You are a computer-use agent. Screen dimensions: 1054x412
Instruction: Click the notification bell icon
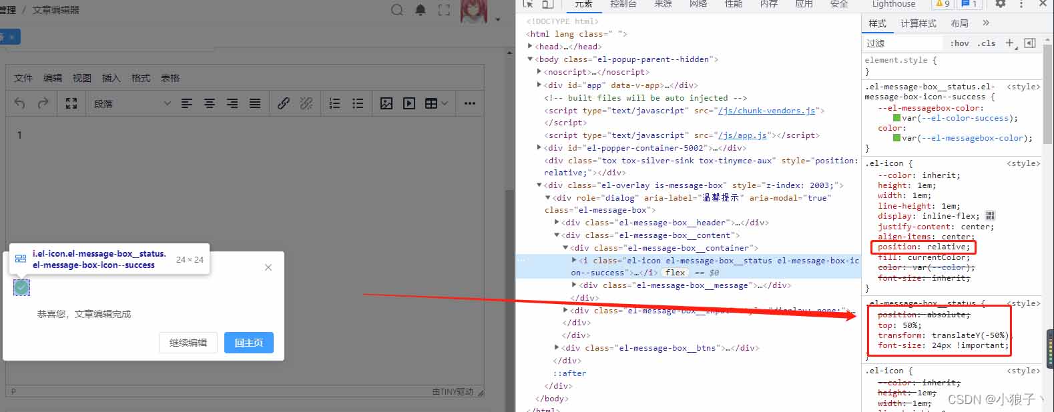[x=421, y=10]
